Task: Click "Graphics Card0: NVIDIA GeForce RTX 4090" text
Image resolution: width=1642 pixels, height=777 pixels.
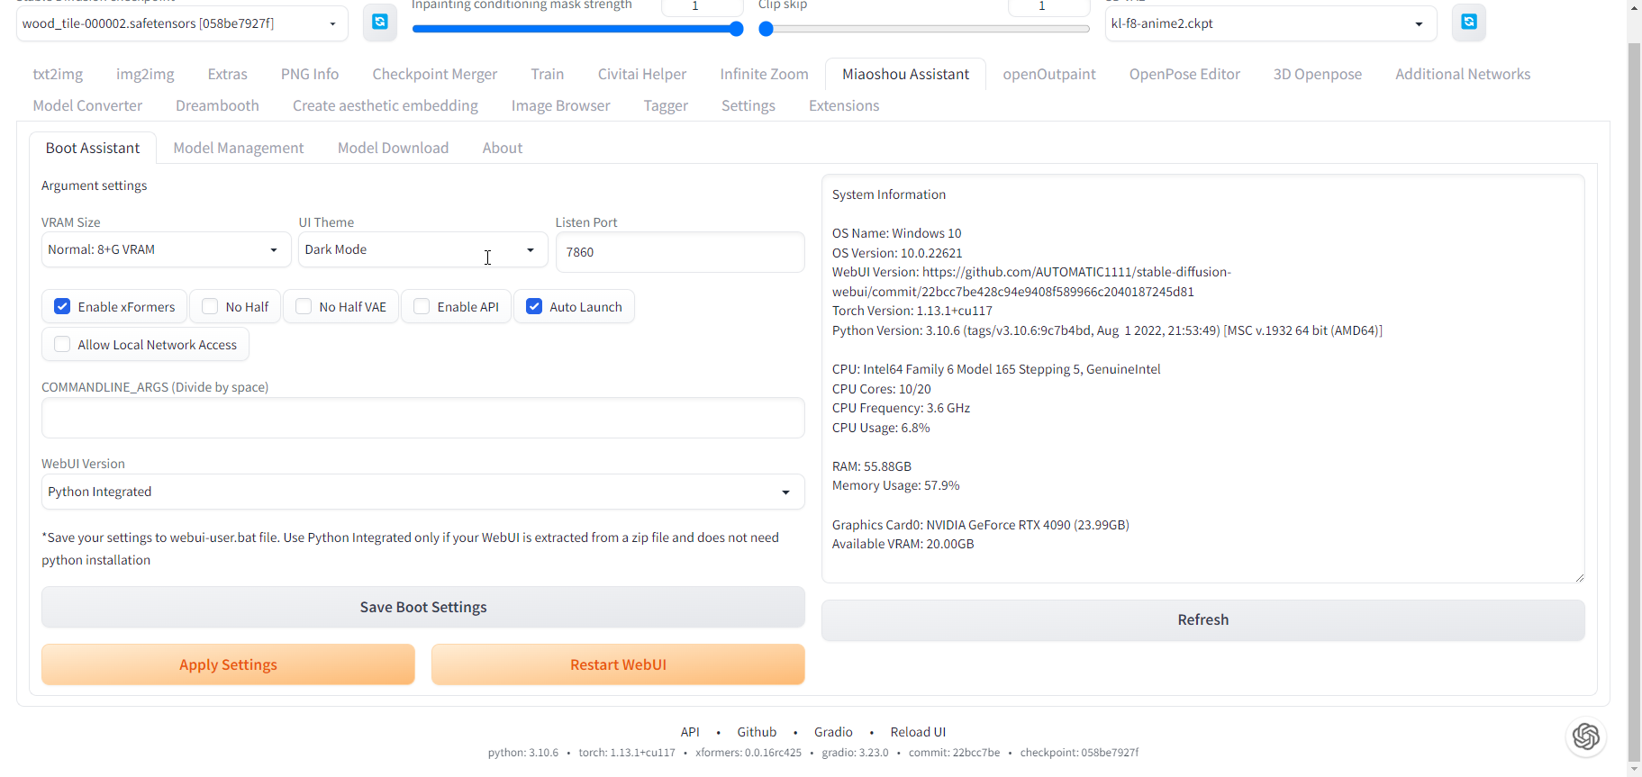Action: tap(980, 525)
